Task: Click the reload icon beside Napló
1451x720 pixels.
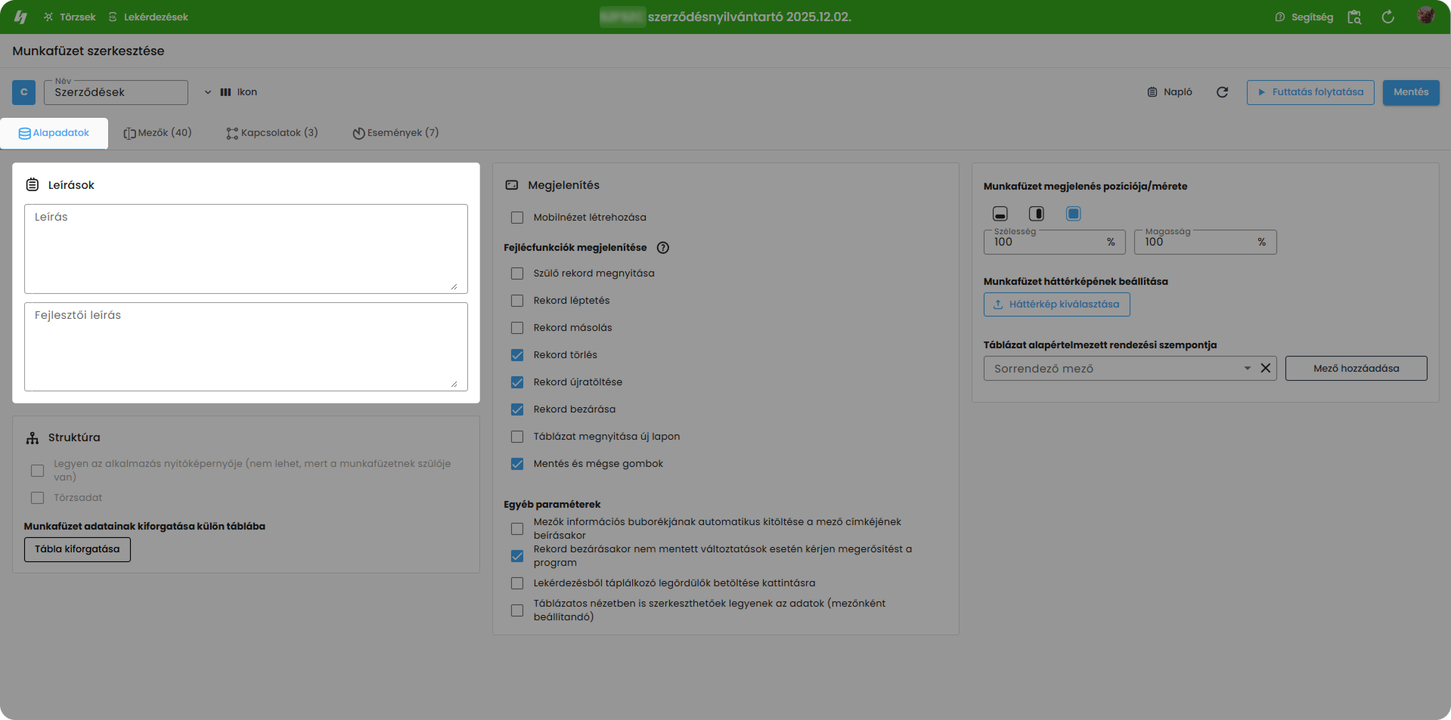Action: [1222, 92]
